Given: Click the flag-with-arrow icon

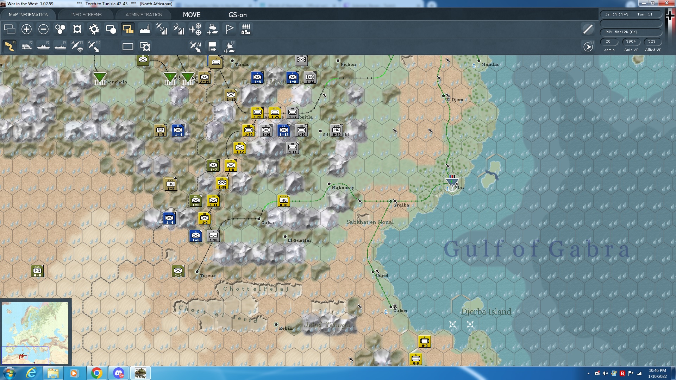Looking at the screenshot, I should point(212,46).
